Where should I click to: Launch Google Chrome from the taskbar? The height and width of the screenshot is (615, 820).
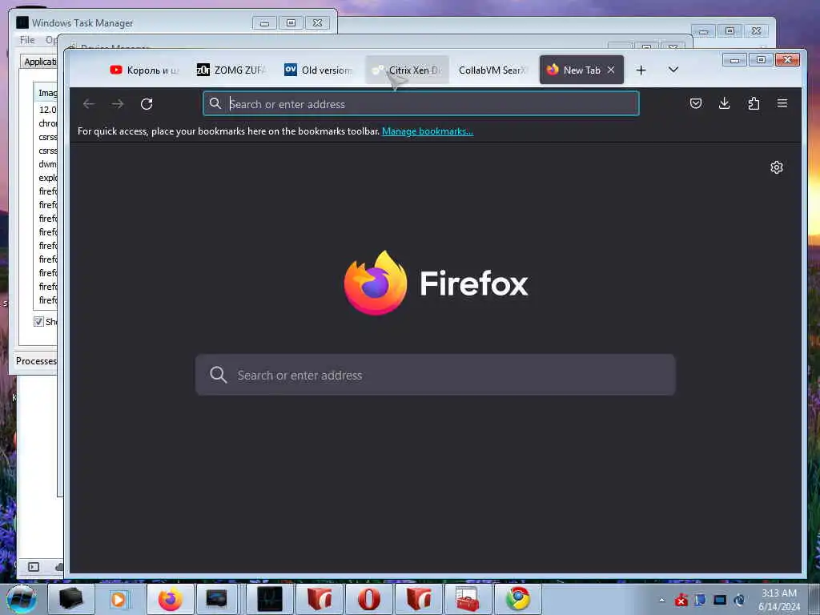point(518,599)
